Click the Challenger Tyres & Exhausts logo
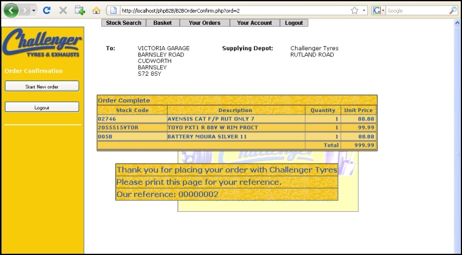Image resolution: width=462 pixels, height=255 pixels. [42, 43]
